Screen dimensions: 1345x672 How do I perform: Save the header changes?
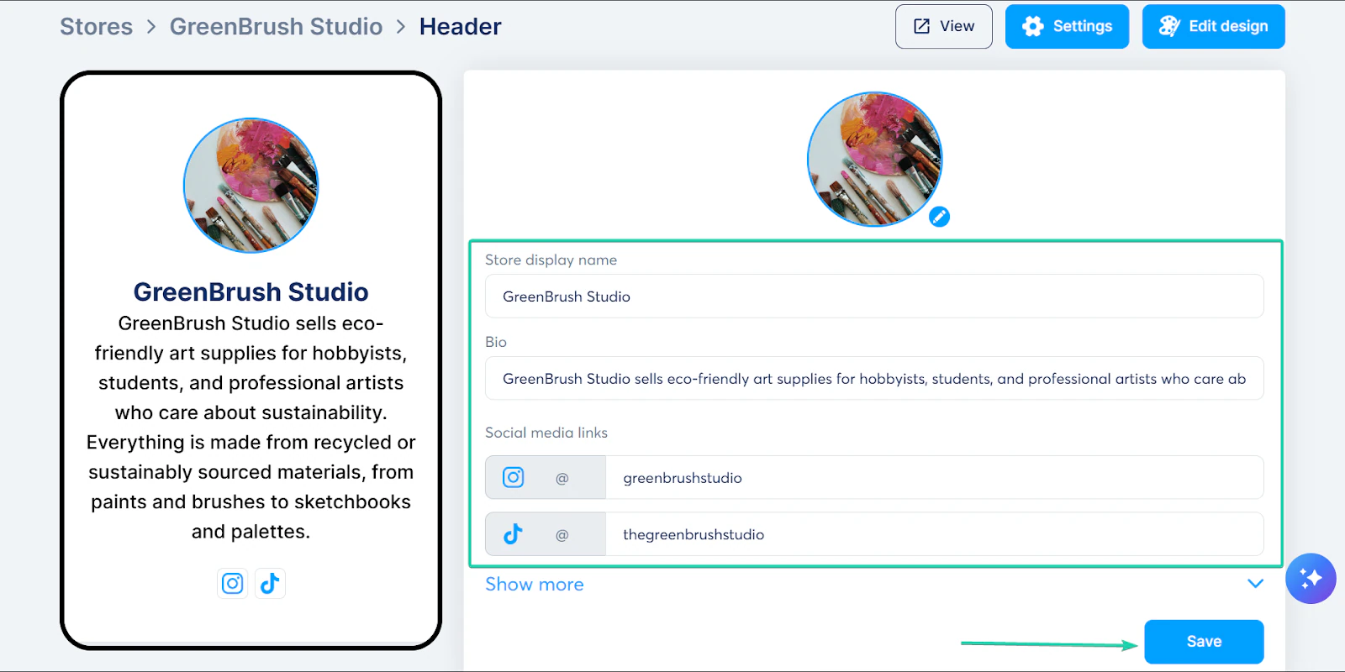pos(1204,642)
